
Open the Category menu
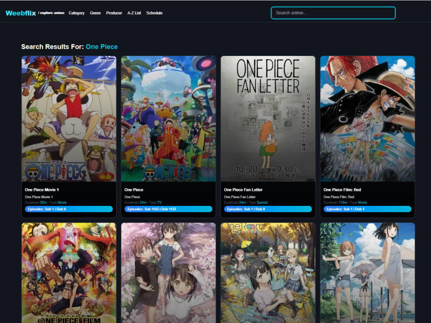point(76,13)
